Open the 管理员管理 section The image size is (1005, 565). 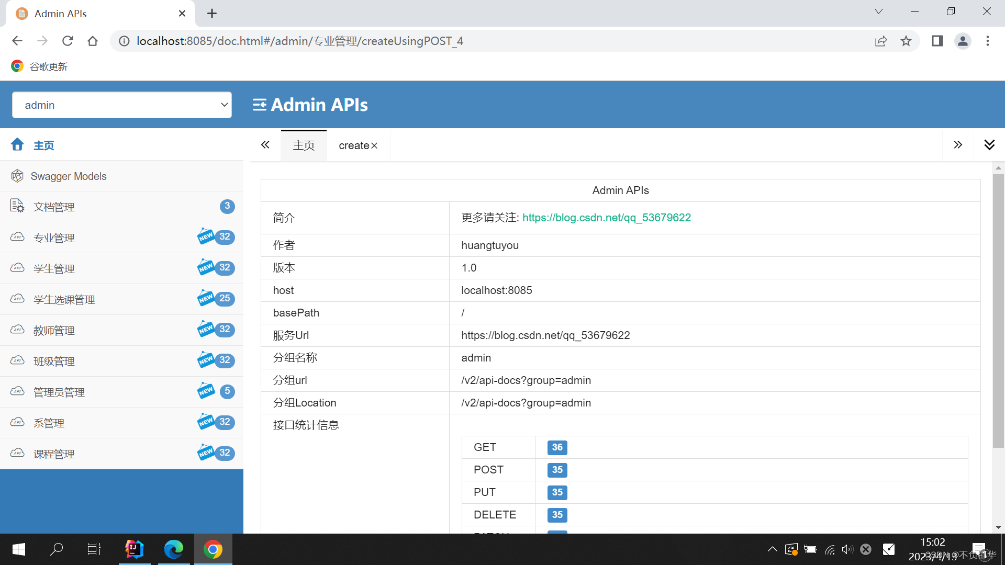coord(59,392)
